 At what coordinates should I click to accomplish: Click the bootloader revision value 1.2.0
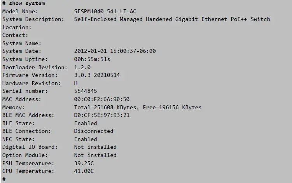point(82,67)
